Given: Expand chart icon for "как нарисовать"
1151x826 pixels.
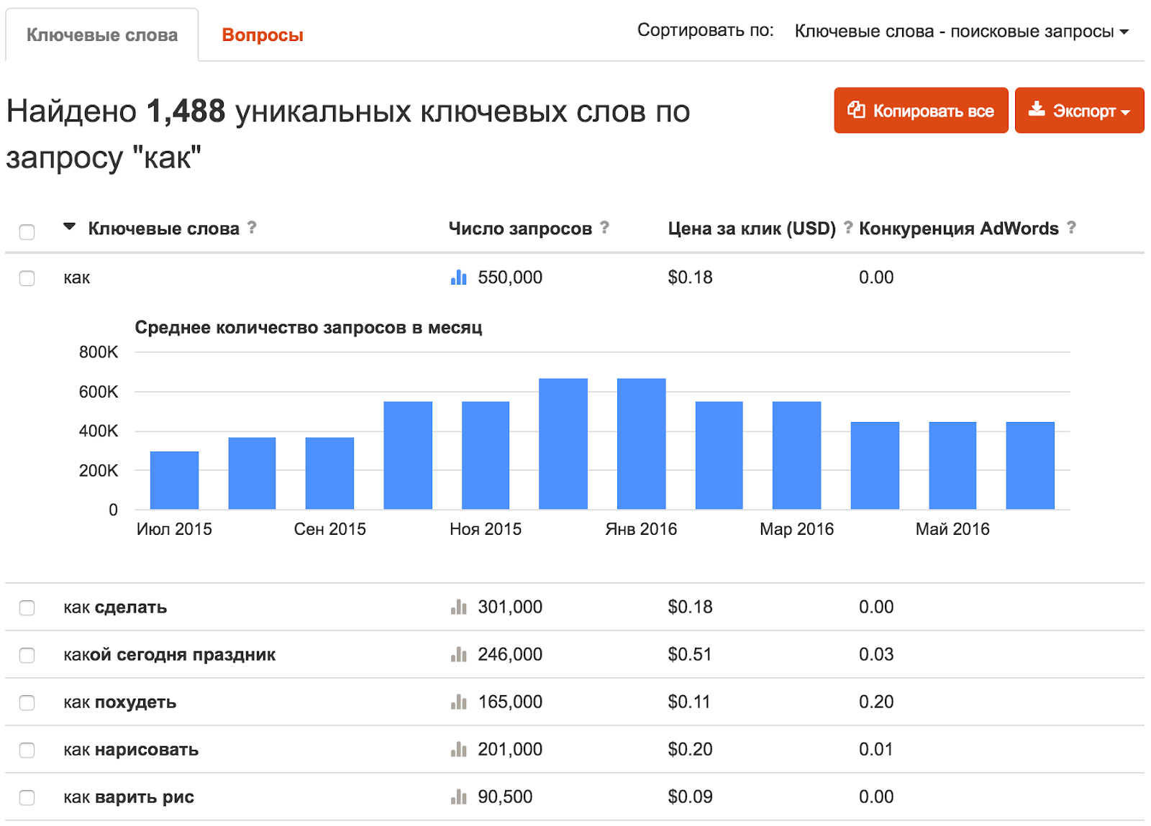Looking at the screenshot, I should pos(458,750).
